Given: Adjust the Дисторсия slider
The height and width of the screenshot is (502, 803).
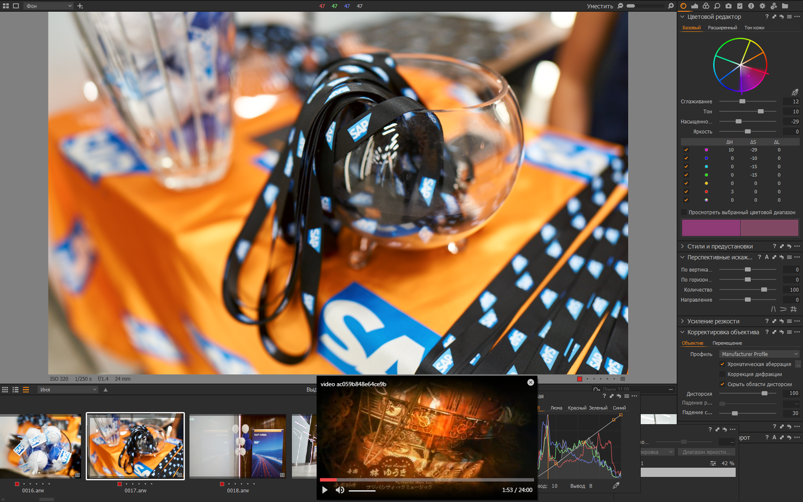Looking at the screenshot, I should pyautogui.click(x=748, y=393).
